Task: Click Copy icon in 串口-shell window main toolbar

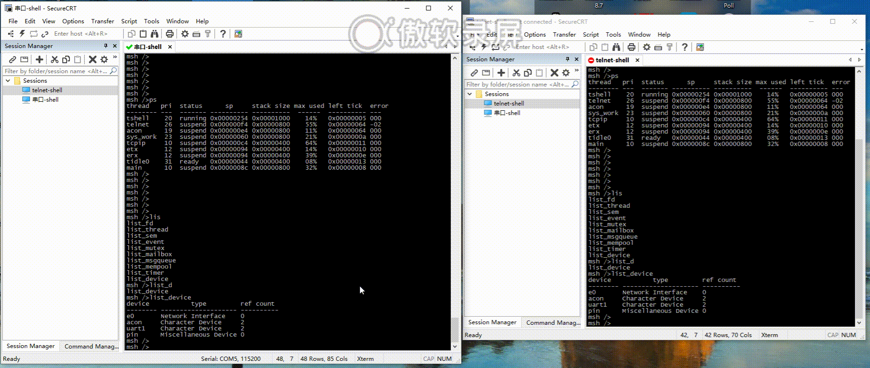Action: (x=132, y=34)
